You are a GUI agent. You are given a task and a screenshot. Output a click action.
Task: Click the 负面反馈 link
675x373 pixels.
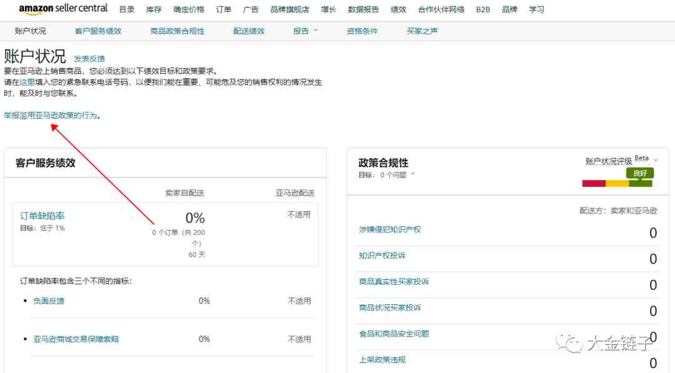tap(49, 301)
